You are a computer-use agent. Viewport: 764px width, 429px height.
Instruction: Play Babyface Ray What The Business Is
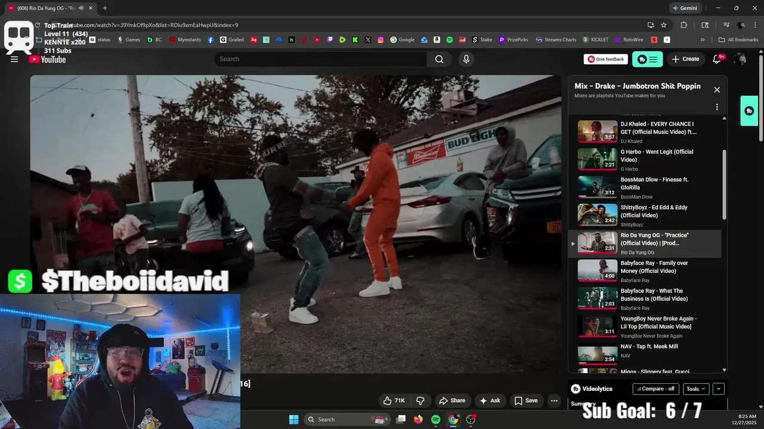pyautogui.click(x=645, y=299)
